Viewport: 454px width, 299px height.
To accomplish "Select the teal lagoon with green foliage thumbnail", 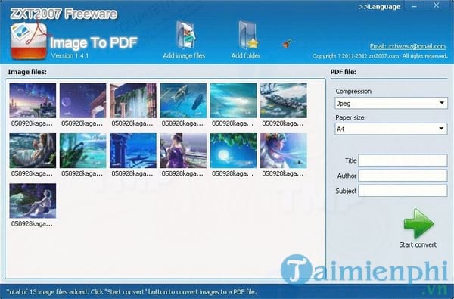I will click(82, 151).
